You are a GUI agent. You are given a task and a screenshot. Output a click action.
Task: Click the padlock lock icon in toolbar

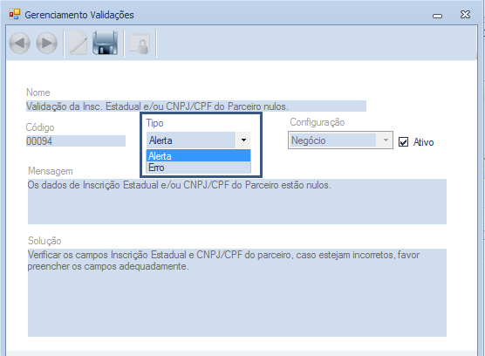point(140,44)
